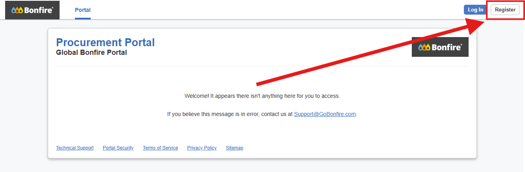Image resolution: width=525 pixels, height=172 pixels.
Task: View the Terms of Service
Action: click(161, 148)
